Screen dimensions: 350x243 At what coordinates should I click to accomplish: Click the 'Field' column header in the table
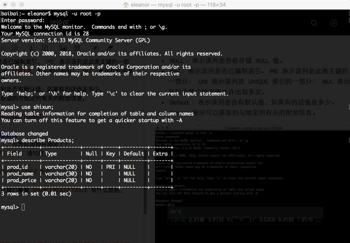15,154
